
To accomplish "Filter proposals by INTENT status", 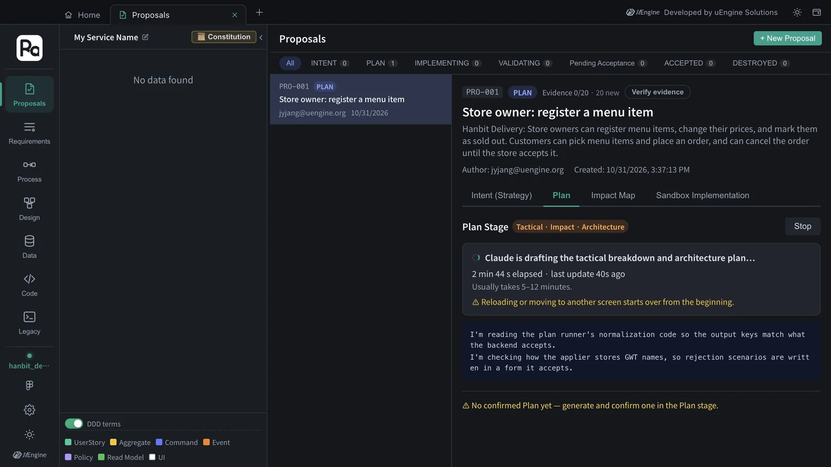I will click(x=330, y=63).
